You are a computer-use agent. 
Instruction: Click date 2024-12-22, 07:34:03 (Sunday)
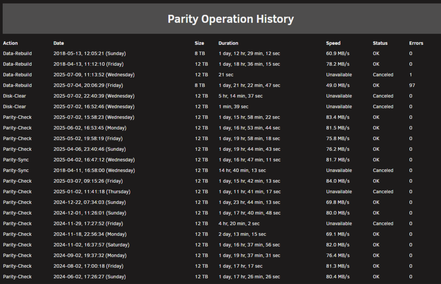point(90,202)
